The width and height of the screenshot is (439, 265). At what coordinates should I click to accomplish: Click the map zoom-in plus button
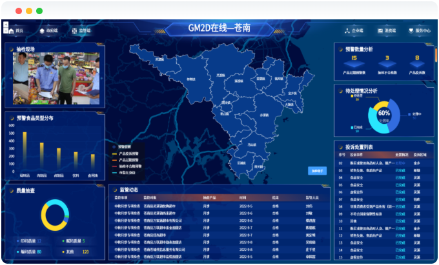(x=5, y=25)
